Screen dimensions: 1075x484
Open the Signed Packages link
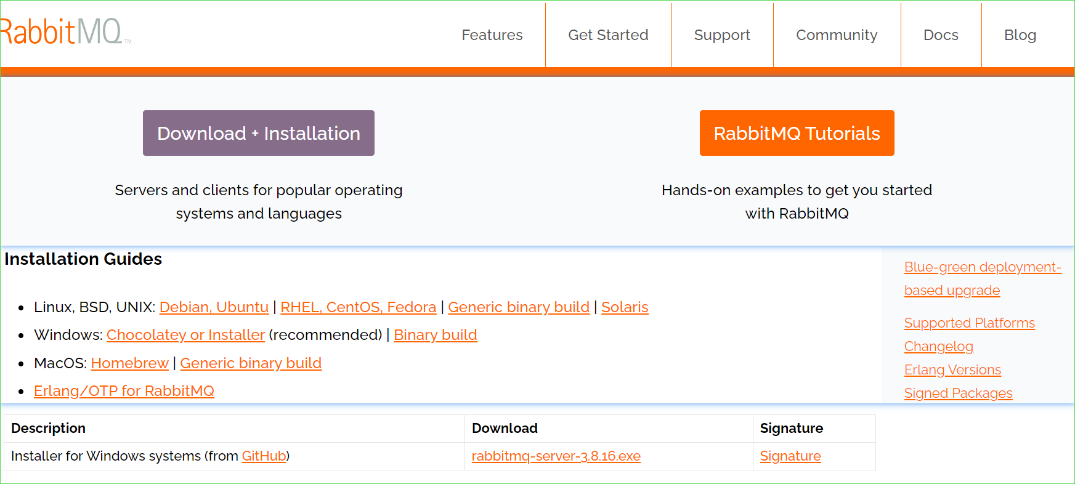[x=958, y=393]
